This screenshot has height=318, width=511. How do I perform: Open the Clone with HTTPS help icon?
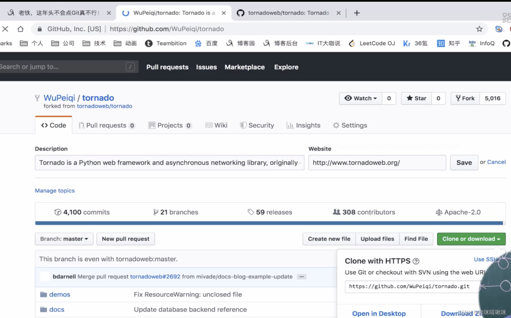tap(416, 261)
